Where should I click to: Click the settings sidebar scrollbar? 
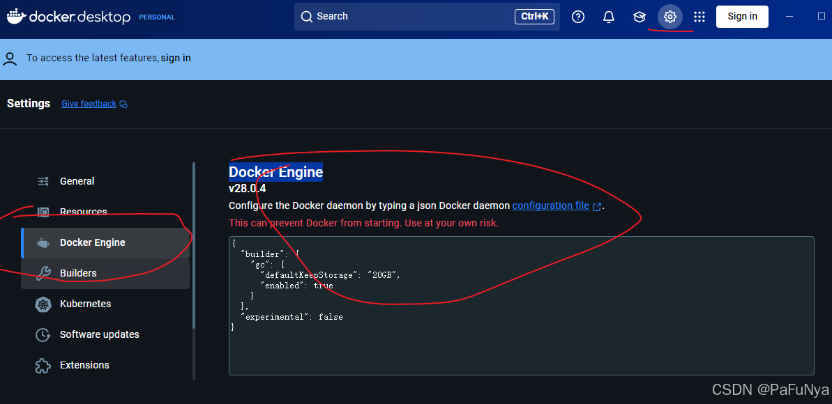[x=194, y=245]
